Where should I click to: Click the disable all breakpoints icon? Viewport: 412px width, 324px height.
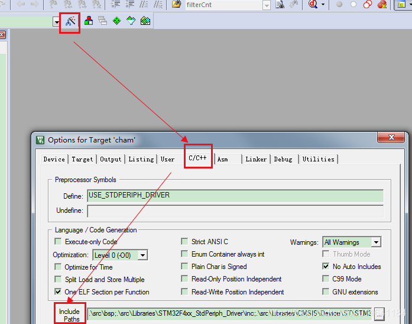368,4
